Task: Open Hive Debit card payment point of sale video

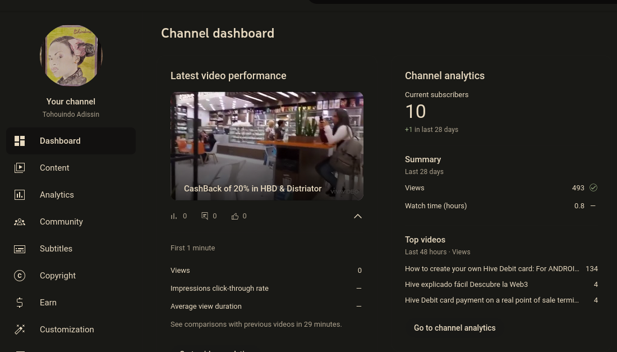Action: coord(492,300)
